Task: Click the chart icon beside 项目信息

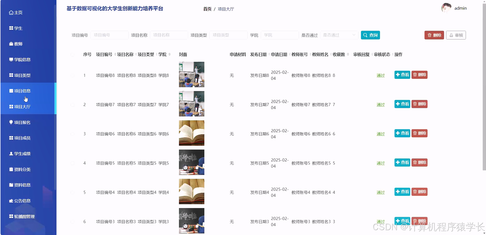Action: click(x=11, y=91)
